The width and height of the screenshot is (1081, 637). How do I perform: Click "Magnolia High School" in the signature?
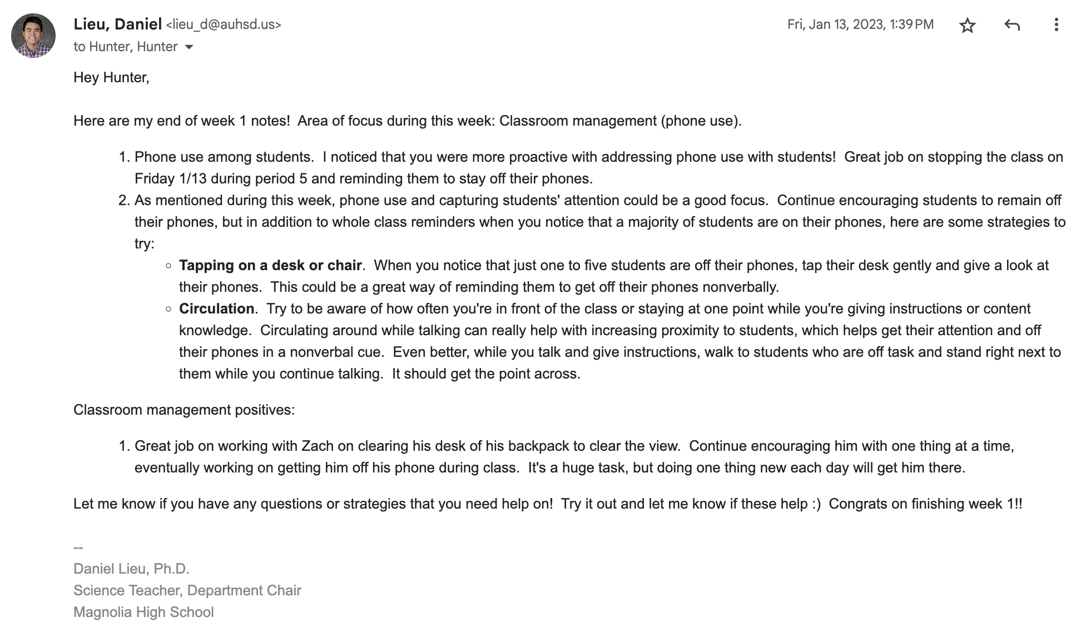tap(143, 612)
